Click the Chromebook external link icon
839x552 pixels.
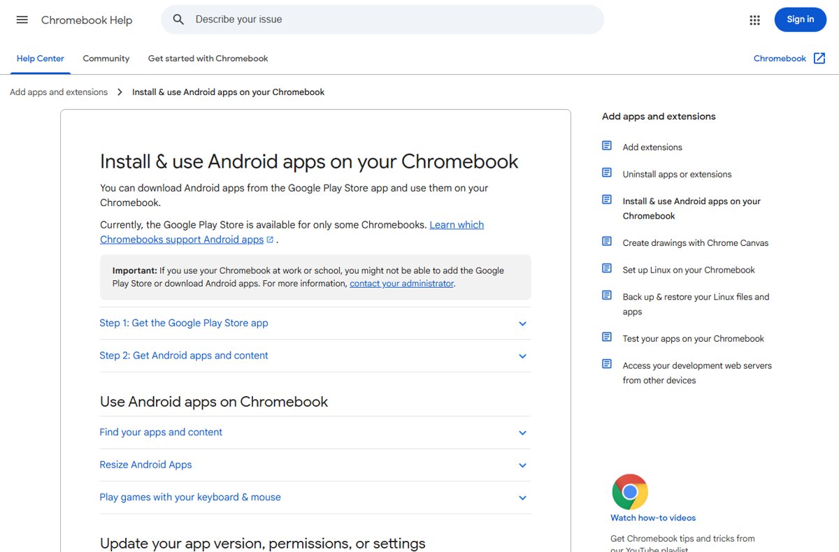[819, 59]
